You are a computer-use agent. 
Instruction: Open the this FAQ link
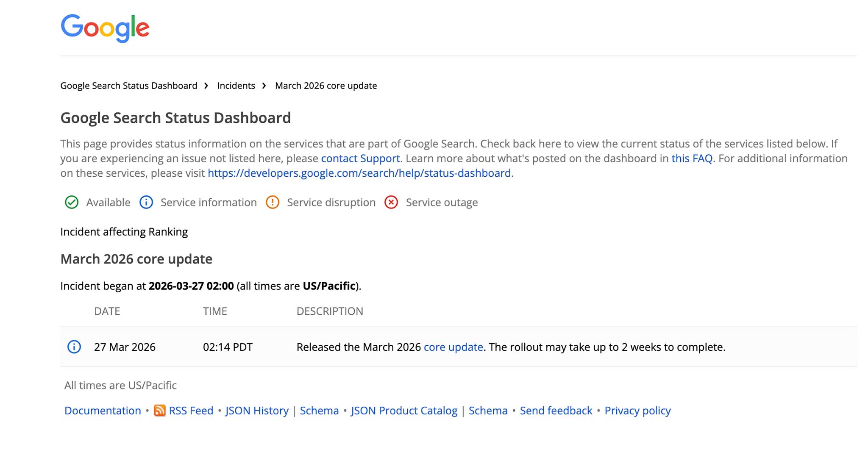692,158
